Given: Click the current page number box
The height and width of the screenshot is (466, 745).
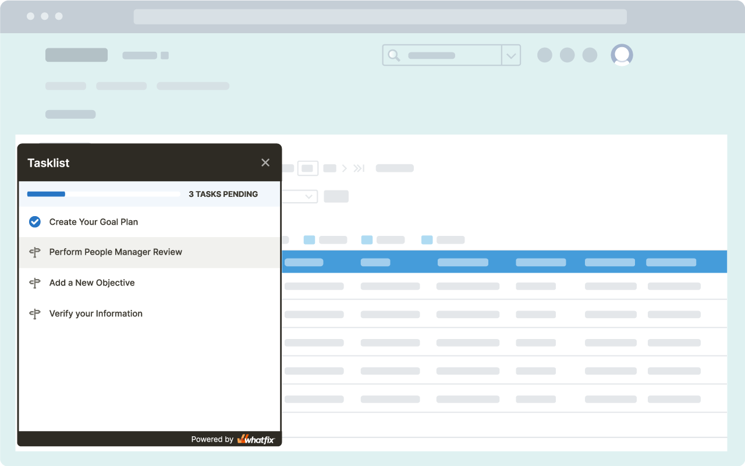Looking at the screenshot, I should pyautogui.click(x=307, y=168).
